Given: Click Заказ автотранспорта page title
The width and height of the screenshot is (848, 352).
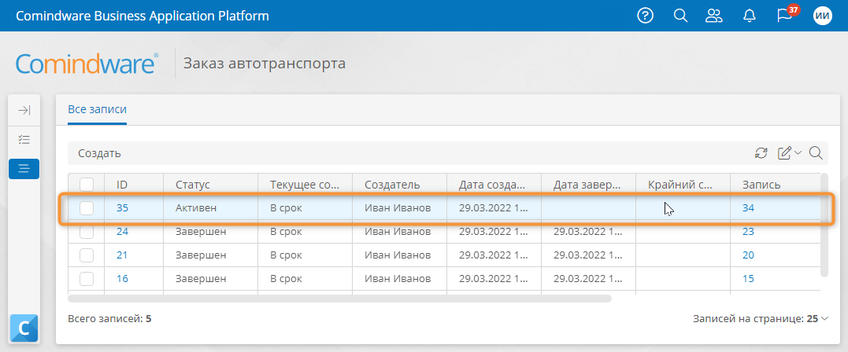Looking at the screenshot, I should click(265, 64).
